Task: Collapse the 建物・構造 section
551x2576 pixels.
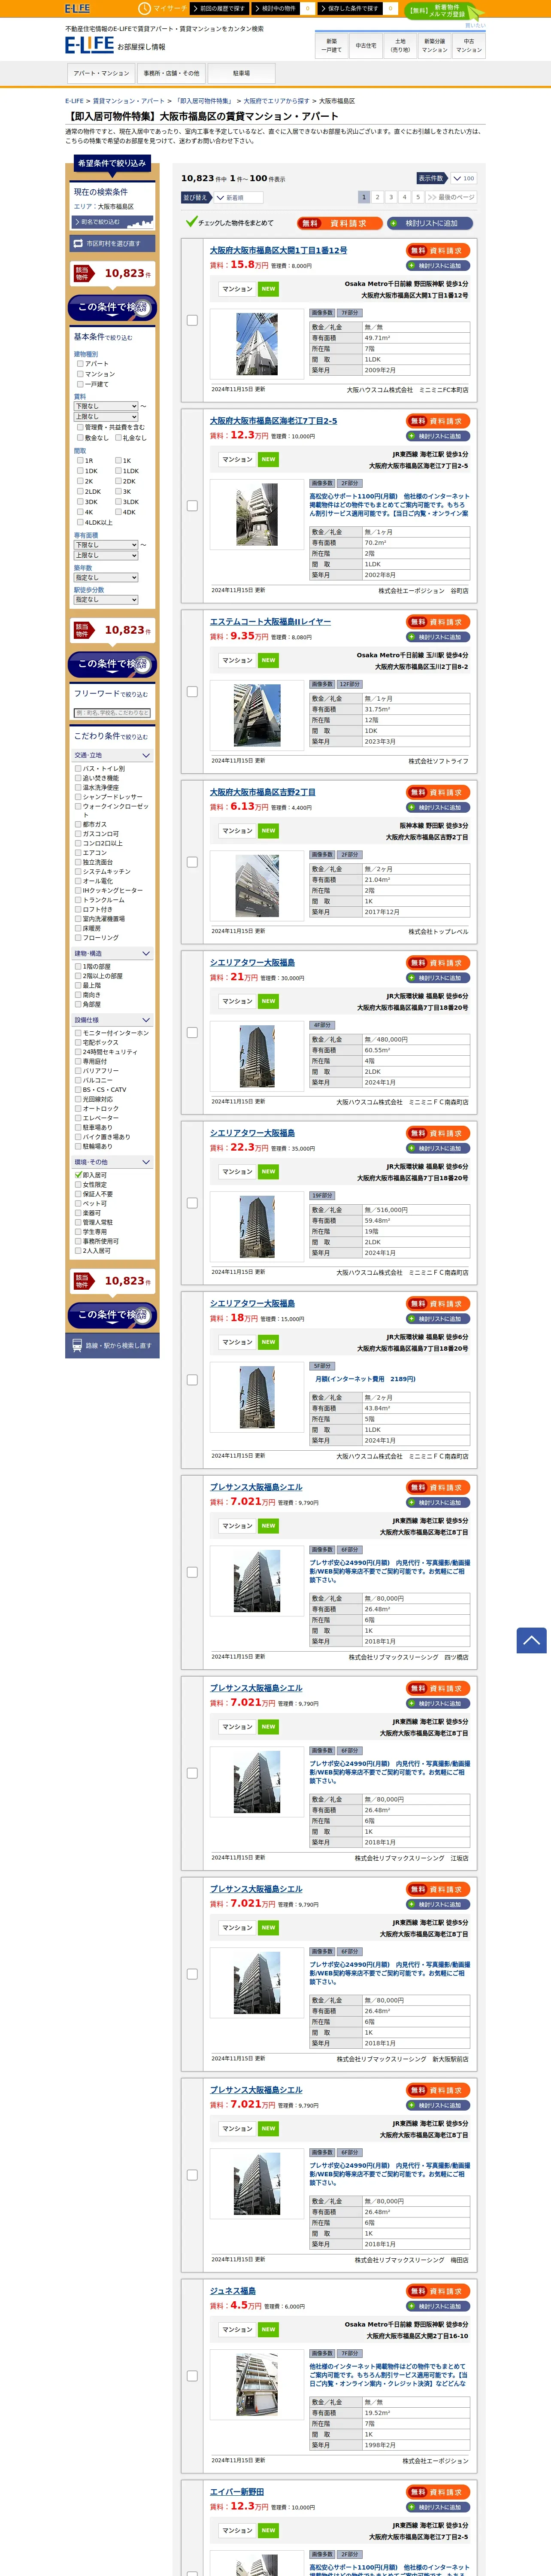Action: (112, 953)
